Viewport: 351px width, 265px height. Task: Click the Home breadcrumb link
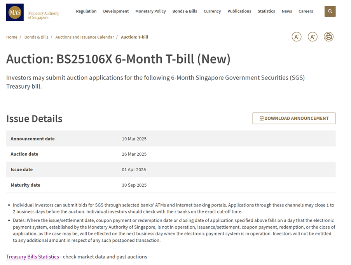(12, 37)
